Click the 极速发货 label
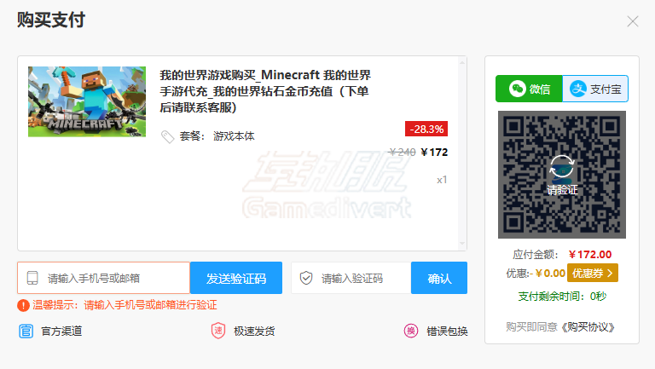This screenshot has width=655, height=369. pyautogui.click(x=254, y=331)
